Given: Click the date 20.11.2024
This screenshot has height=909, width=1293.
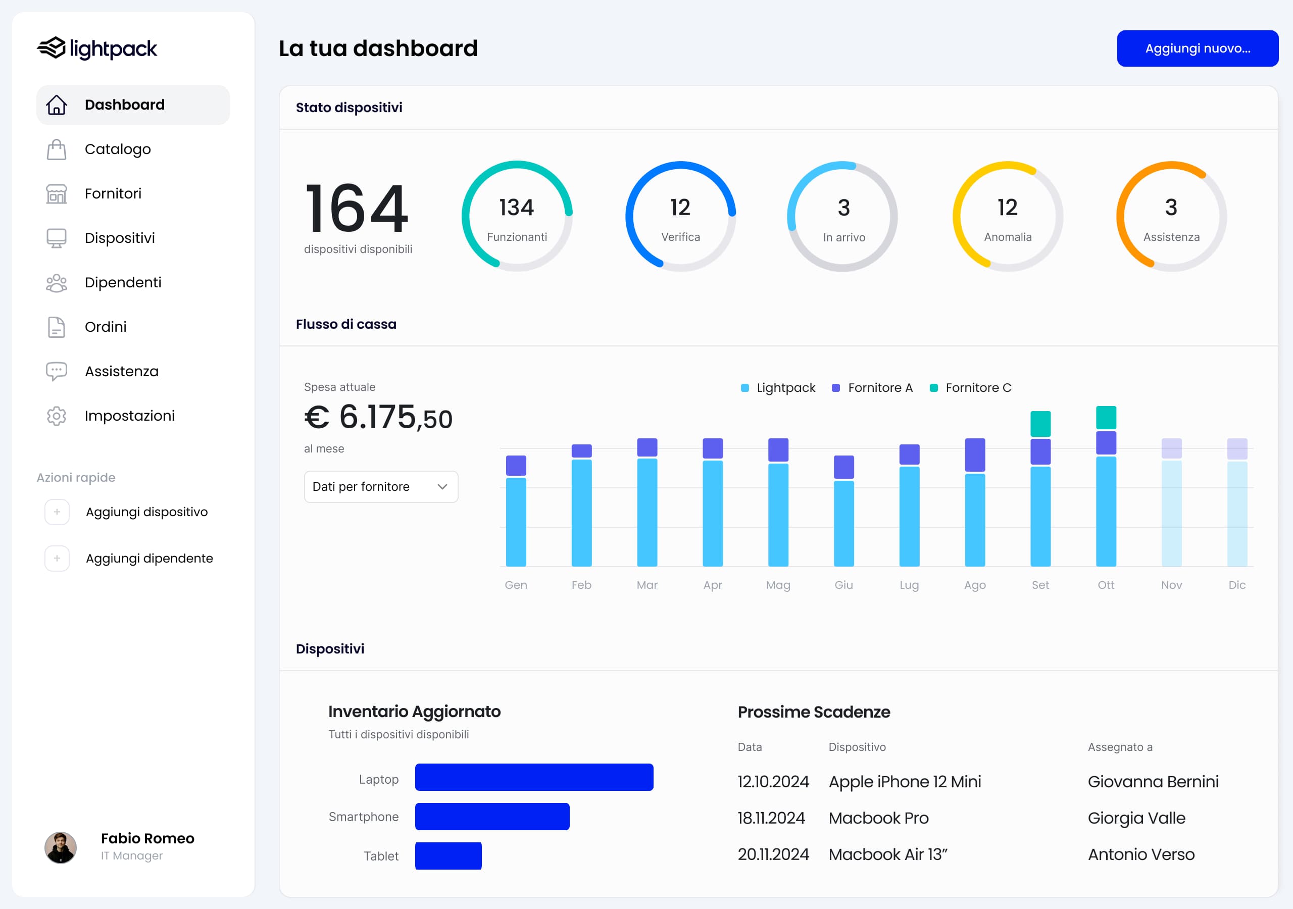Looking at the screenshot, I should 773,855.
